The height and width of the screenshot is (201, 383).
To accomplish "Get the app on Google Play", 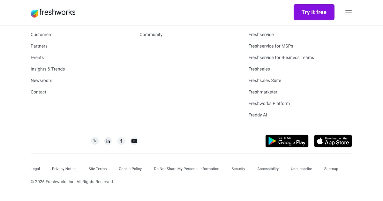I will coord(287,141).
